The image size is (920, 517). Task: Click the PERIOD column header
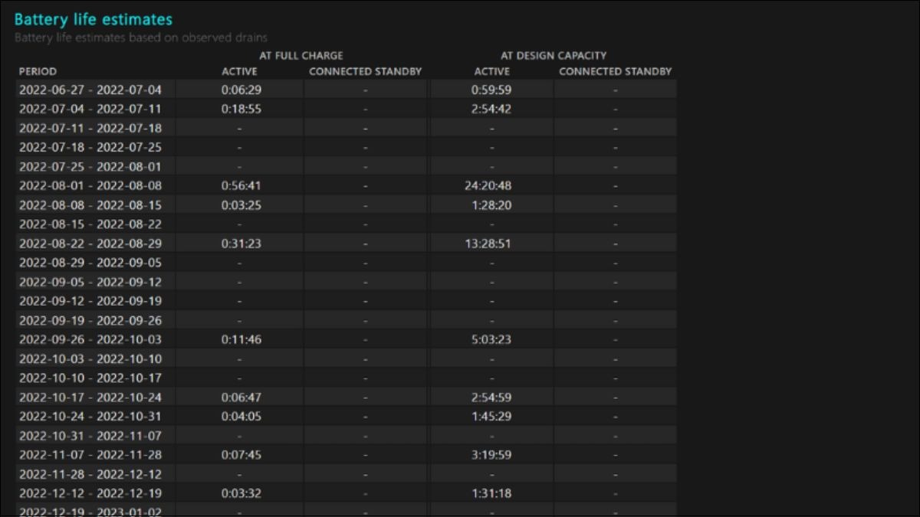(x=38, y=71)
